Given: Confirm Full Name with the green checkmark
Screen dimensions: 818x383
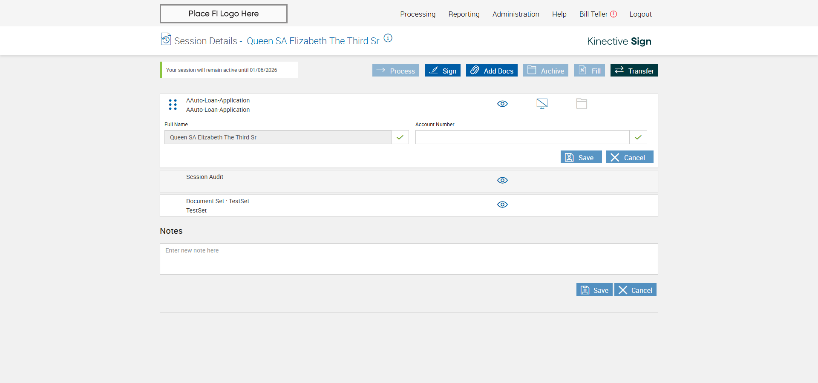Looking at the screenshot, I should [x=400, y=137].
